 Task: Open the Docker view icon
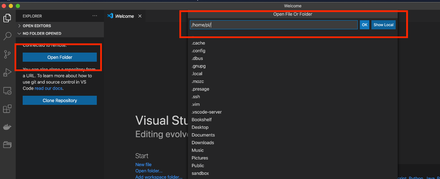(7, 127)
